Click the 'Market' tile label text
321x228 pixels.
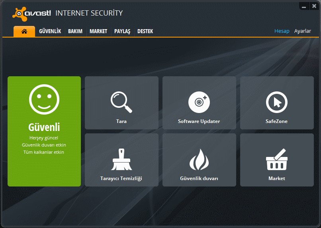pyautogui.click(x=276, y=178)
